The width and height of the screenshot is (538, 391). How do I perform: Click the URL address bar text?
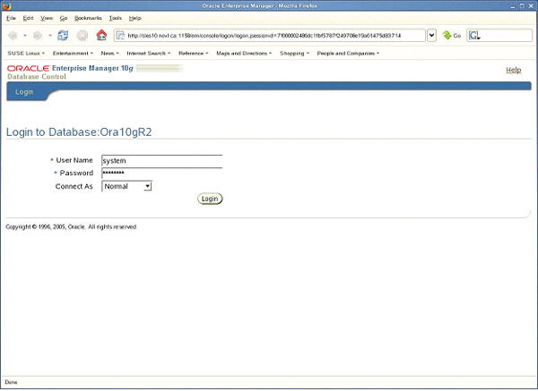pyautogui.click(x=265, y=36)
